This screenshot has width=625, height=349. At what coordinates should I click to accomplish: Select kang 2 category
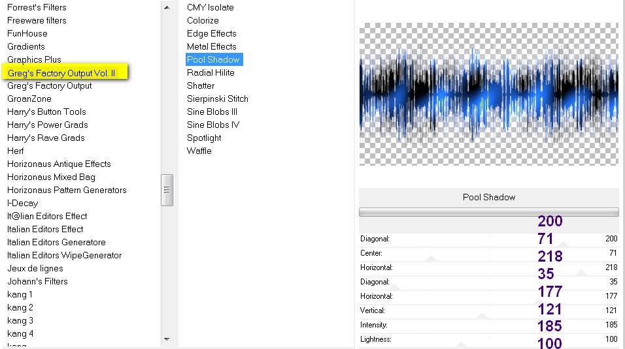(20, 308)
